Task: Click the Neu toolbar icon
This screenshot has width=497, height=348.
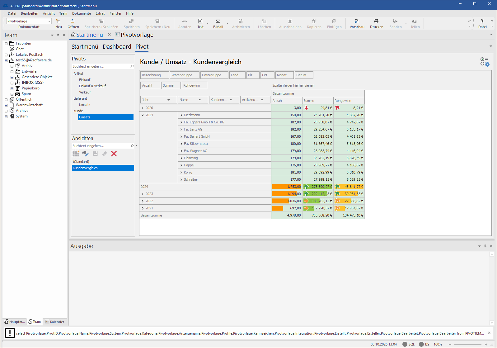Action: (58, 21)
